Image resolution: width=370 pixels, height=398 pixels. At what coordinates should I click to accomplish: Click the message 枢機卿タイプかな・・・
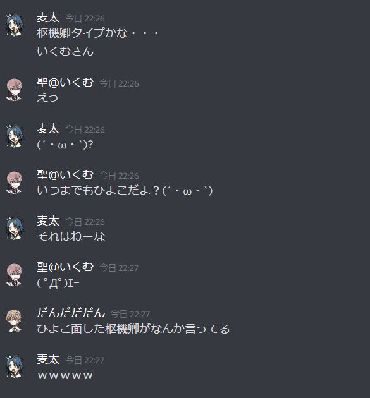[98, 33]
